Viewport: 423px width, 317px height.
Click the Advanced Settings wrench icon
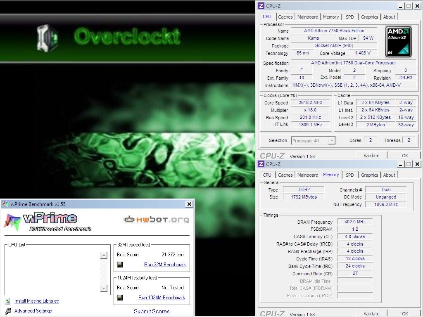[x=8, y=311]
